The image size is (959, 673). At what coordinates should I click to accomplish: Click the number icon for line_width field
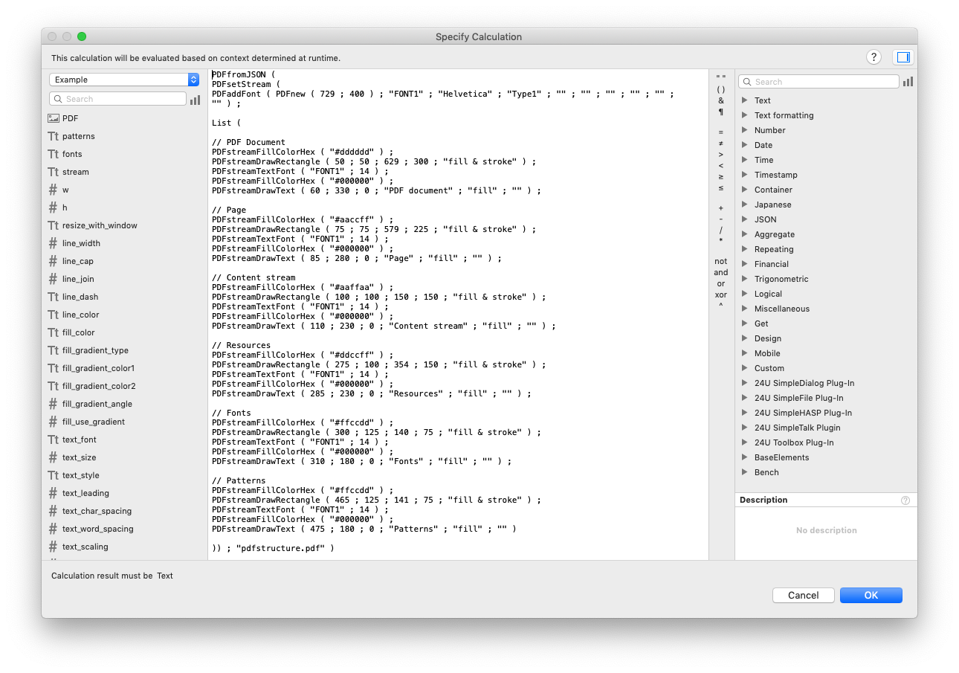tap(54, 243)
